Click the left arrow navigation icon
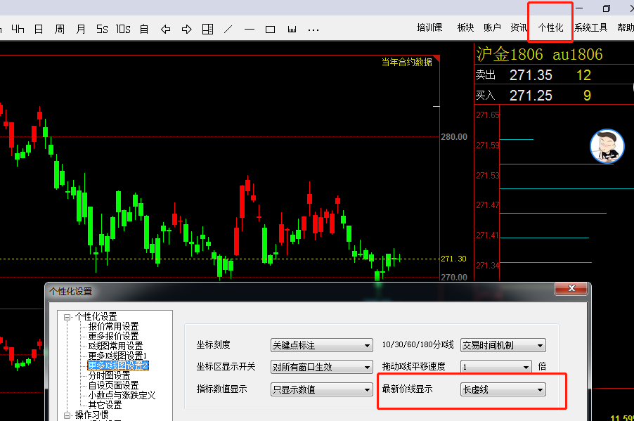This screenshot has width=634, height=421. (x=166, y=29)
